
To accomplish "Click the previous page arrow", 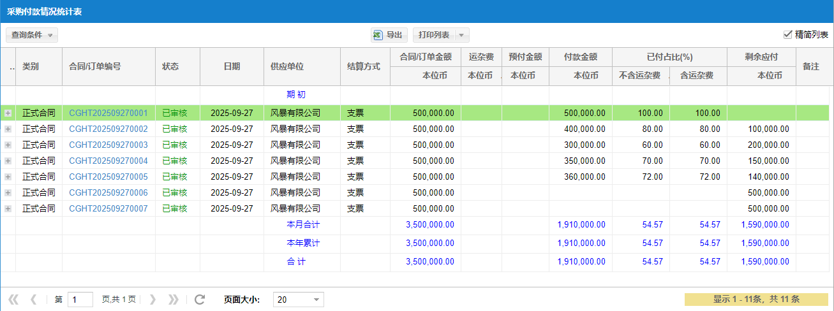I will [x=34, y=300].
